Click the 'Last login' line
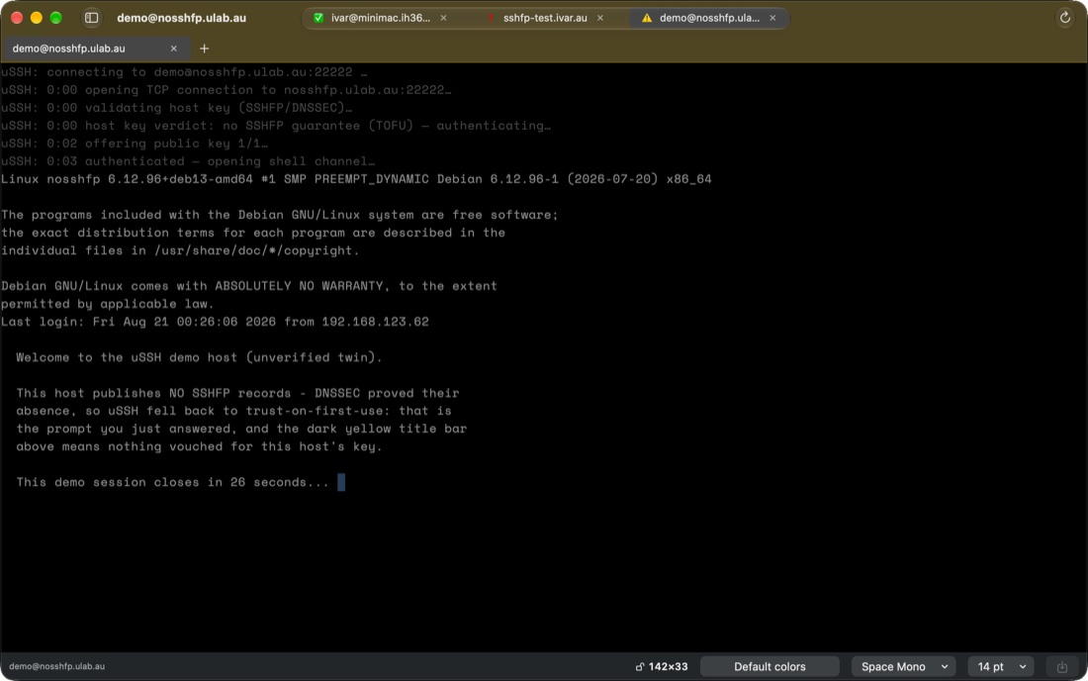 click(x=215, y=322)
